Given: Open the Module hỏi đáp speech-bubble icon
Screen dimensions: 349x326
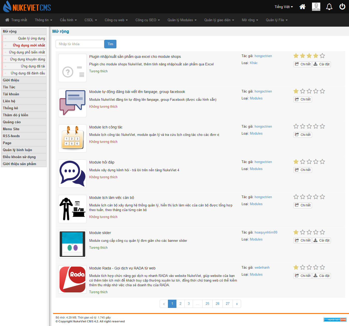Looking at the screenshot, I should [x=72, y=174].
